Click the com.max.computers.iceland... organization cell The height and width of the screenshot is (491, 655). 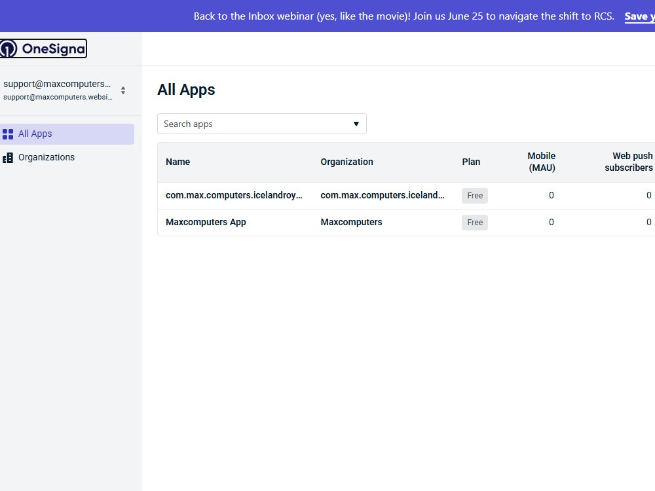(383, 195)
